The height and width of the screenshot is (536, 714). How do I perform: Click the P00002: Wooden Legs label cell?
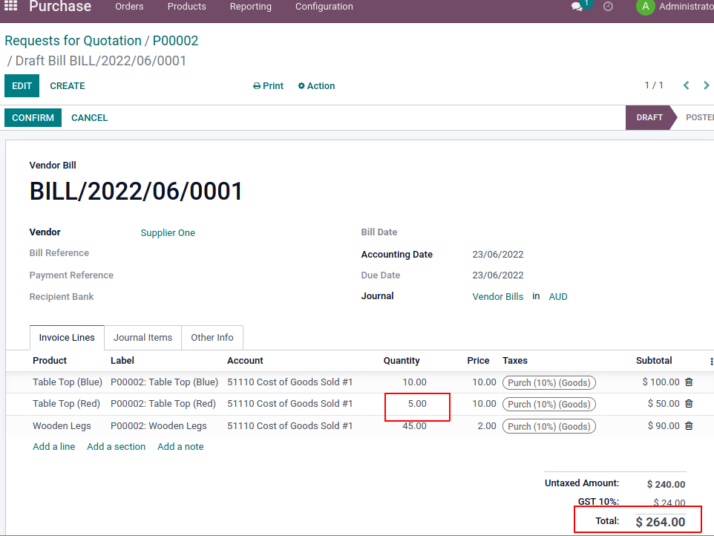(159, 426)
